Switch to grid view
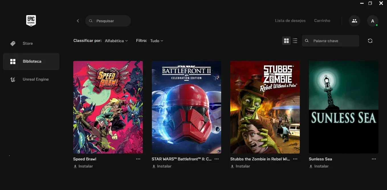 click(x=286, y=41)
